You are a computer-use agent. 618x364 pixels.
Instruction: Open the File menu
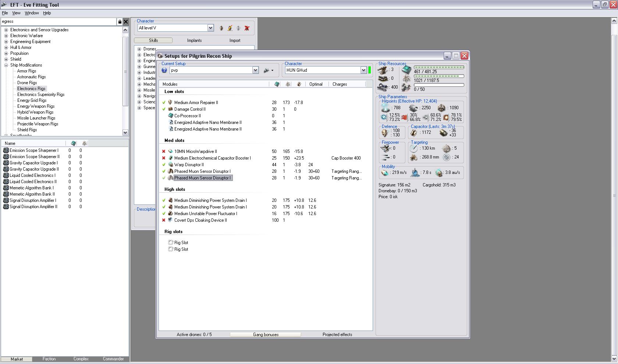point(5,13)
